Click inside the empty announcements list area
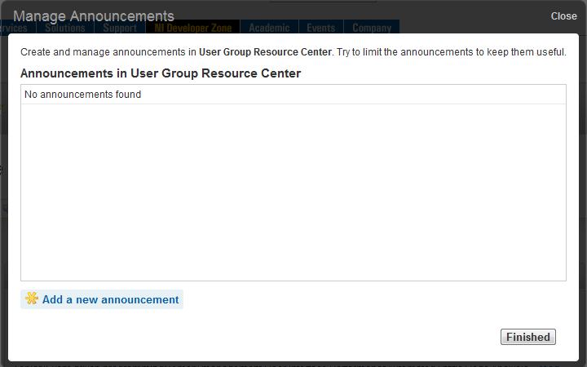This screenshot has width=587, height=367. pos(293,196)
